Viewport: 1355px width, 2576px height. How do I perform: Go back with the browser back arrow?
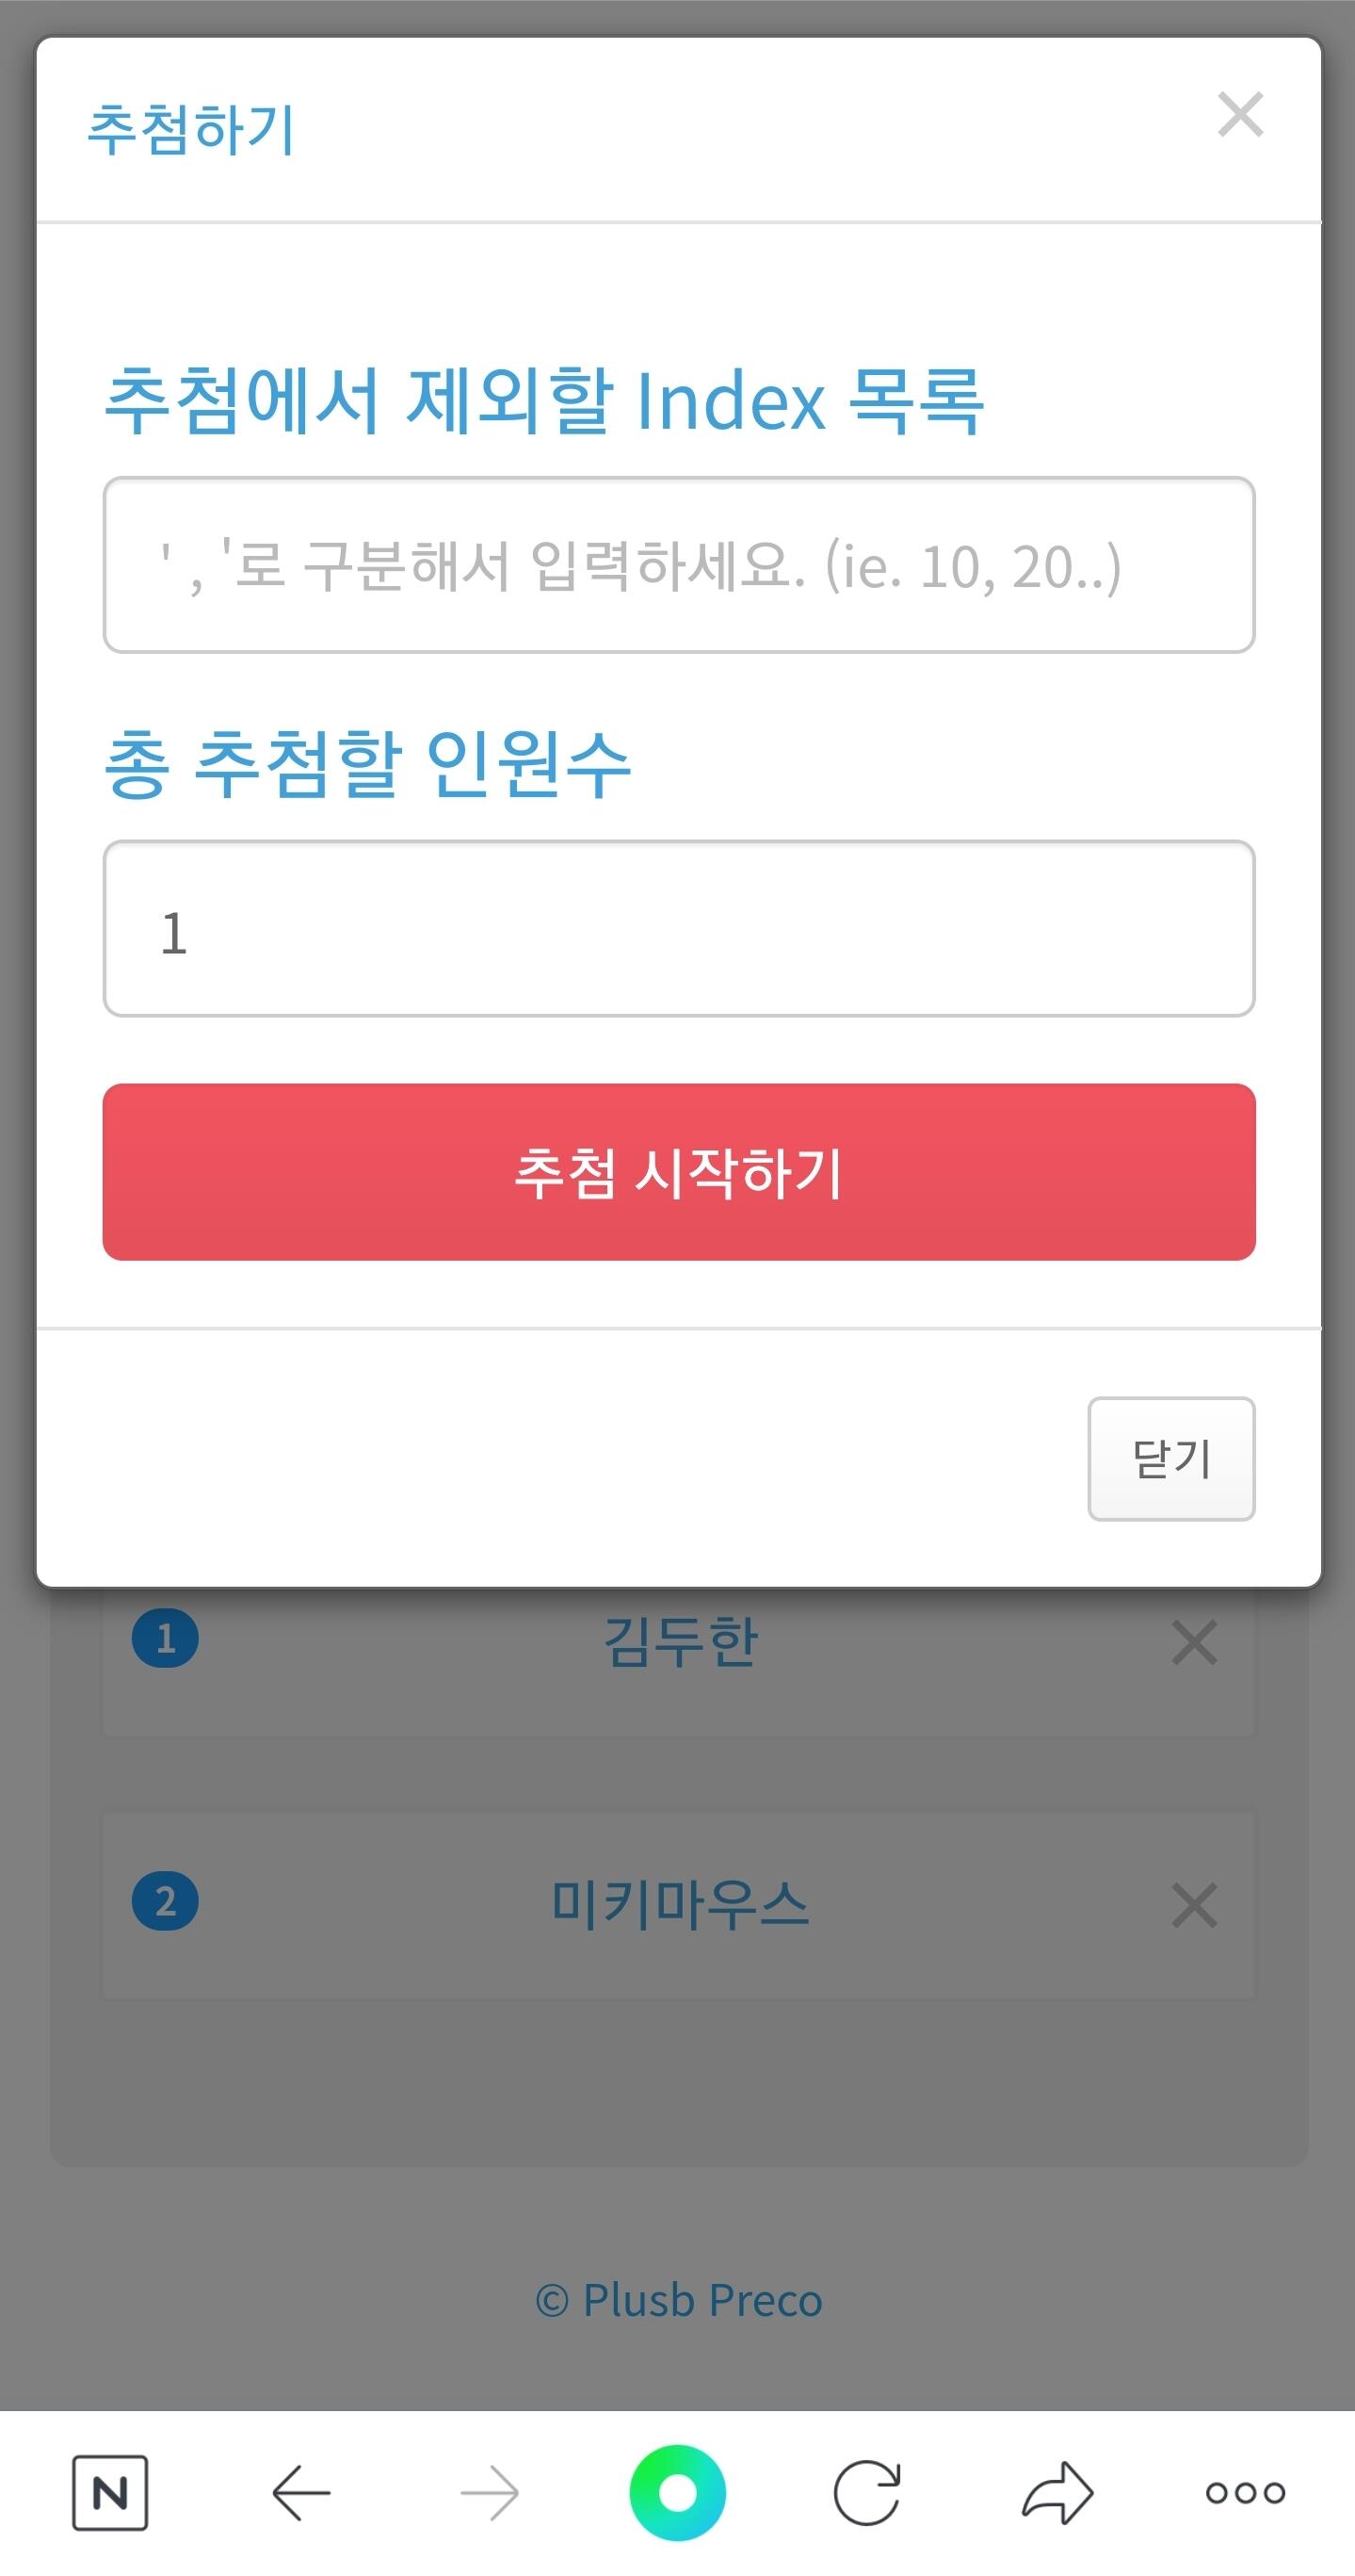[x=300, y=2493]
